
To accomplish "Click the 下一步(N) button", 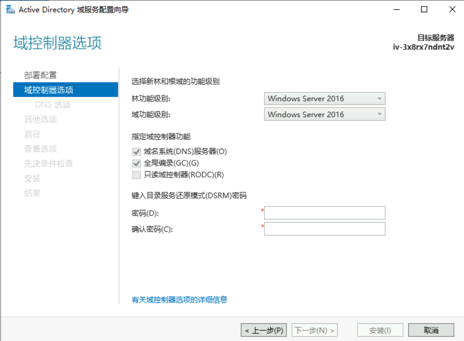I will pyautogui.click(x=315, y=330).
